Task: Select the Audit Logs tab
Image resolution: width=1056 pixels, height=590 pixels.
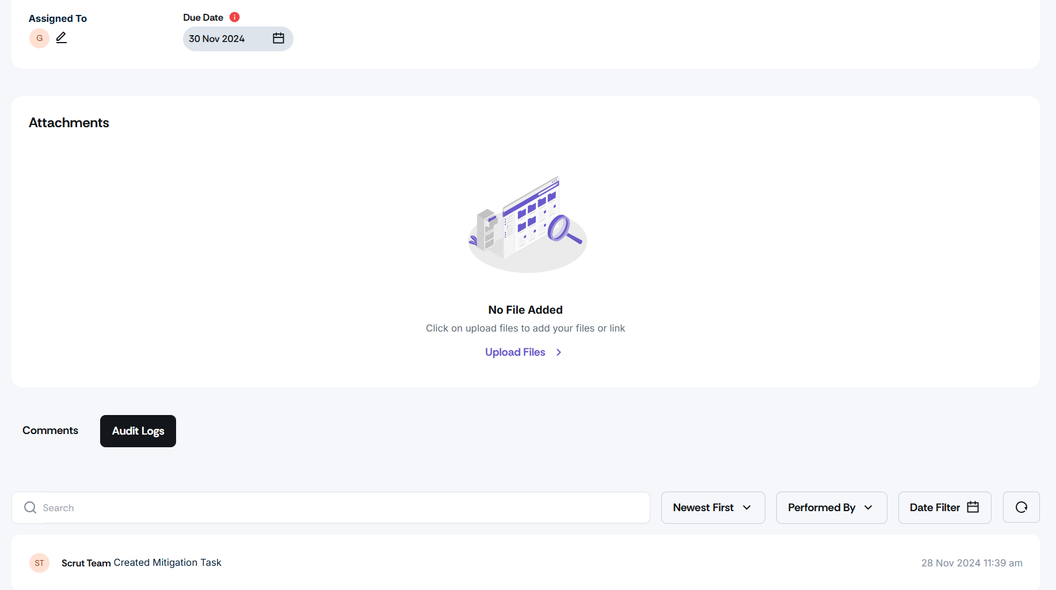Action: (x=138, y=431)
